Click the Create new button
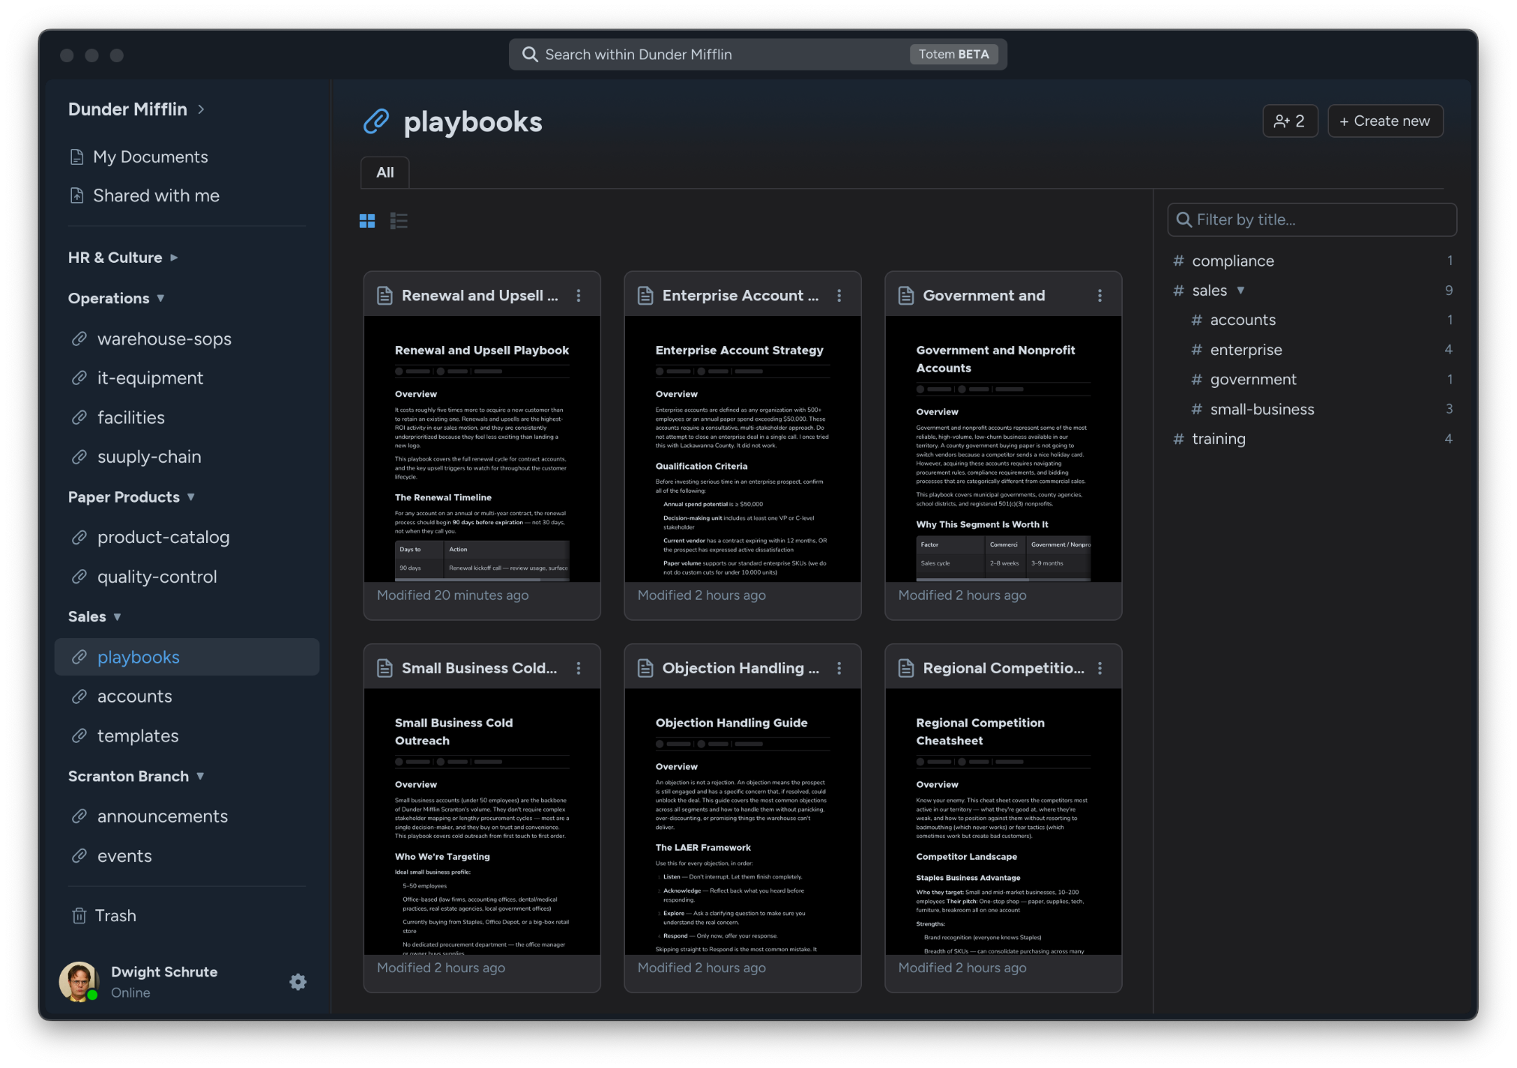Image resolution: width=1517 pixels, height=1068 pixels. pos(1385,121)
